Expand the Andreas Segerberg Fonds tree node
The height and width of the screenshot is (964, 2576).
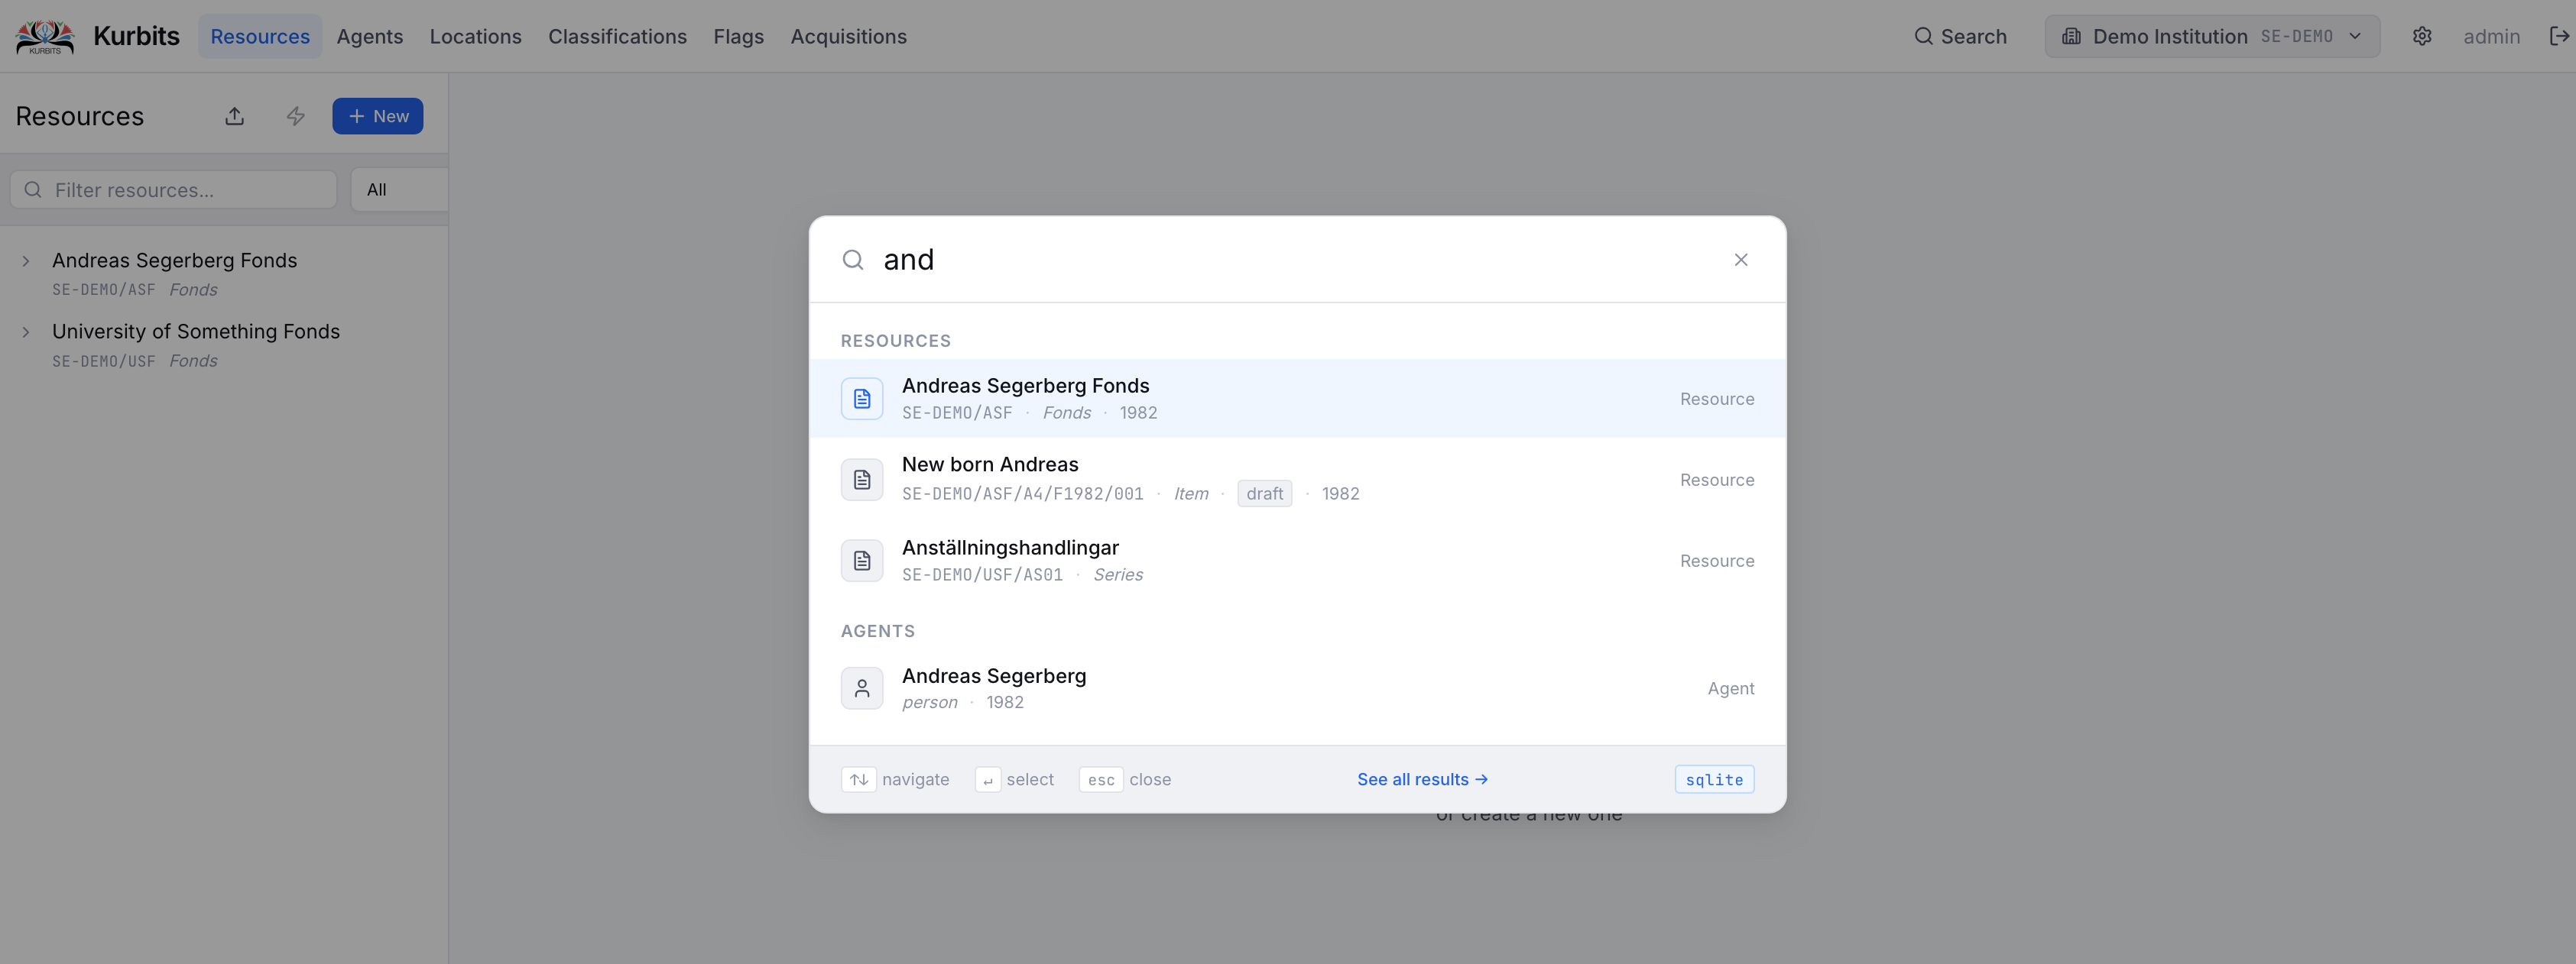pos(26,260)
